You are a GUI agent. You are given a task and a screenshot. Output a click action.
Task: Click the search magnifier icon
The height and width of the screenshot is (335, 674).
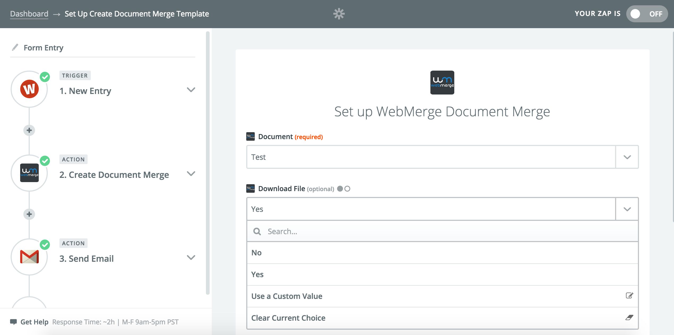coord(257,231)
